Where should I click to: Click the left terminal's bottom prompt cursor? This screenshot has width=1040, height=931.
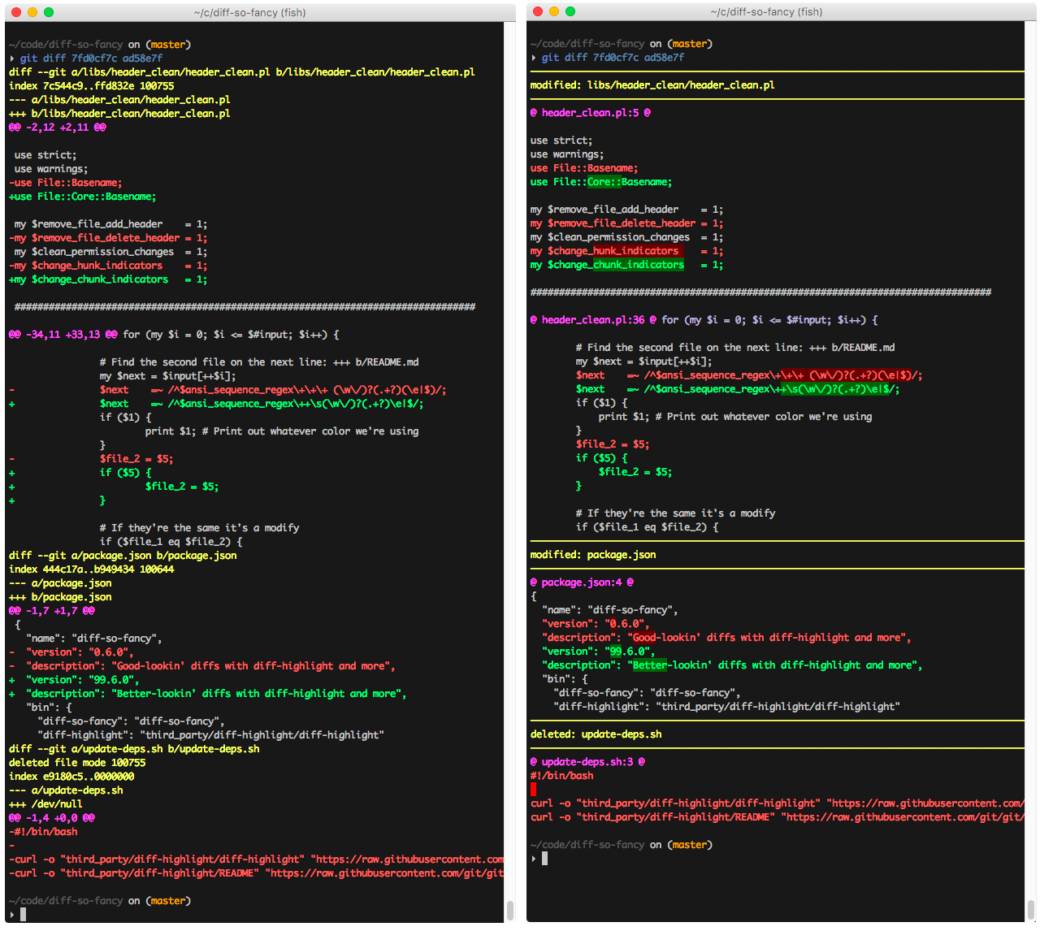coord(23,915)
